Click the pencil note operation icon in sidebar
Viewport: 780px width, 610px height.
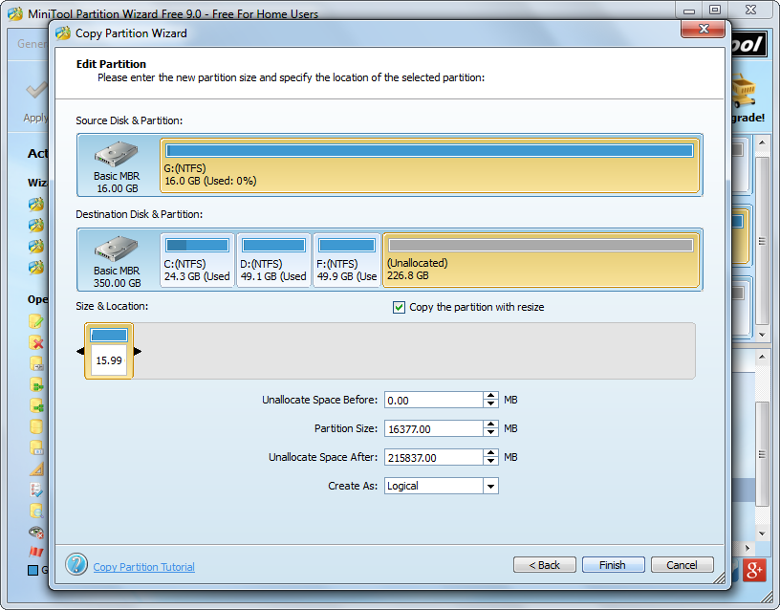click(x=35, y=321)
